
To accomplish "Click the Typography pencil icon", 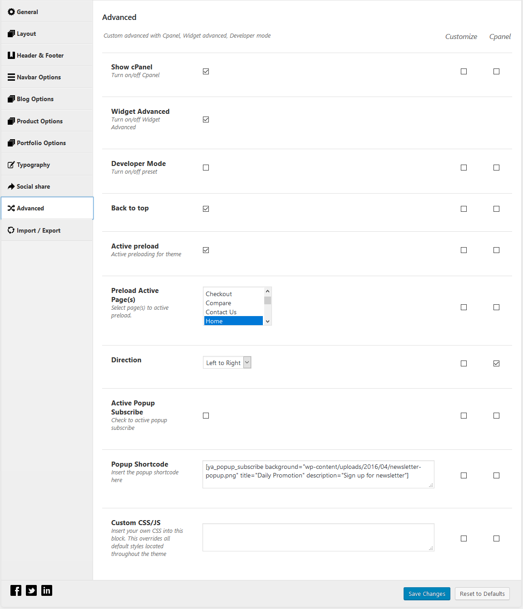I will pos(11,165).
